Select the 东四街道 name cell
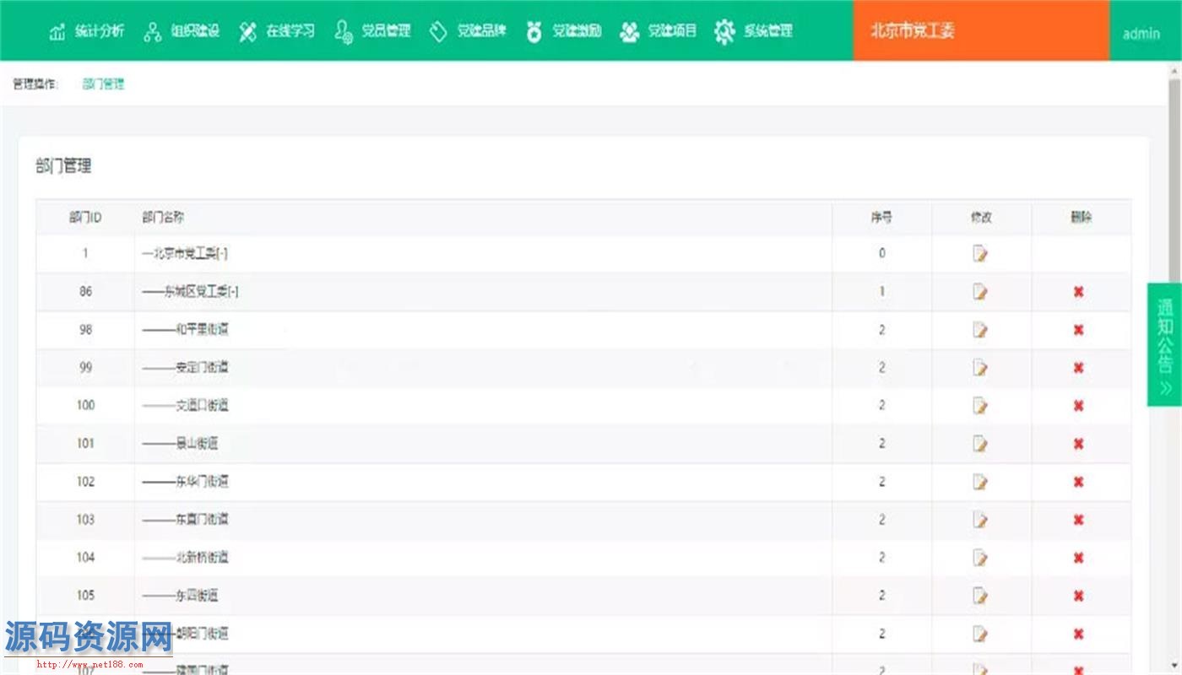1182x675 pixels. [x=483, y=596]
